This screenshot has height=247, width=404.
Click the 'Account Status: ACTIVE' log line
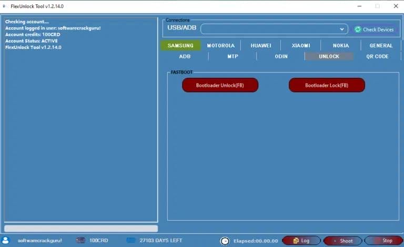coord(32,41)
